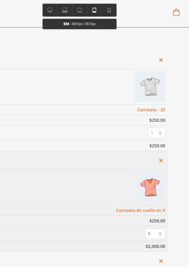Click the bottommost orange remove X
The height and width of the screenshot is (267, 189).
point(161,261)
